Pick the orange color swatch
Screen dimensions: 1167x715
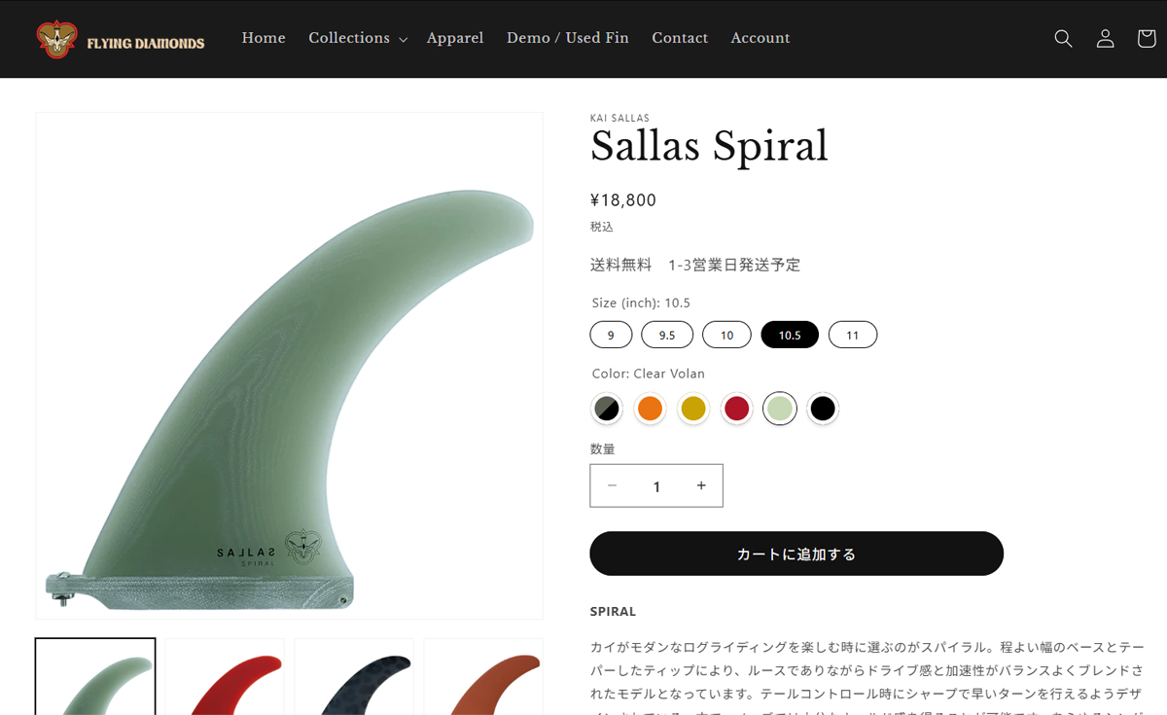(x=650, y=409)
